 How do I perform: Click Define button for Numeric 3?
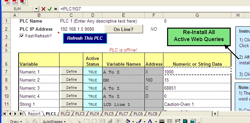pyautogui.click(x=72, y=88)
